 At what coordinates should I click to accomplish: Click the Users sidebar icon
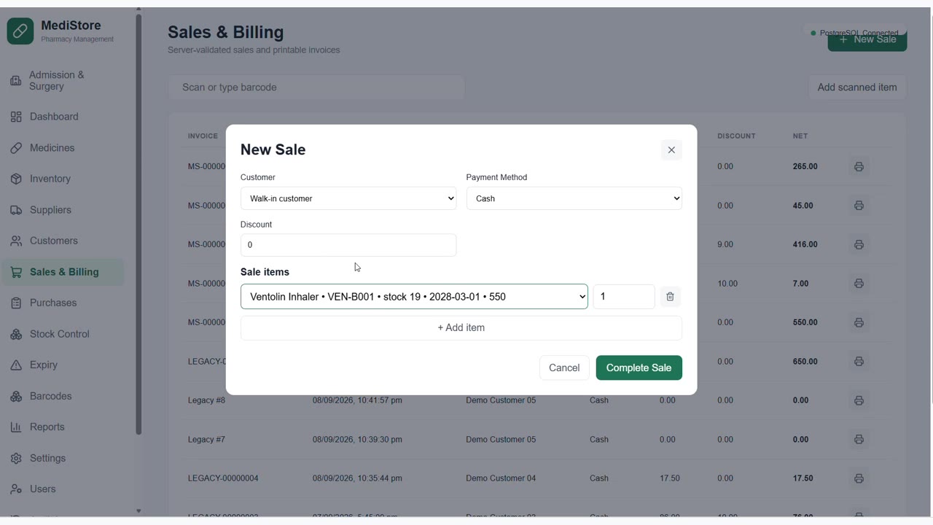point(16,489)
